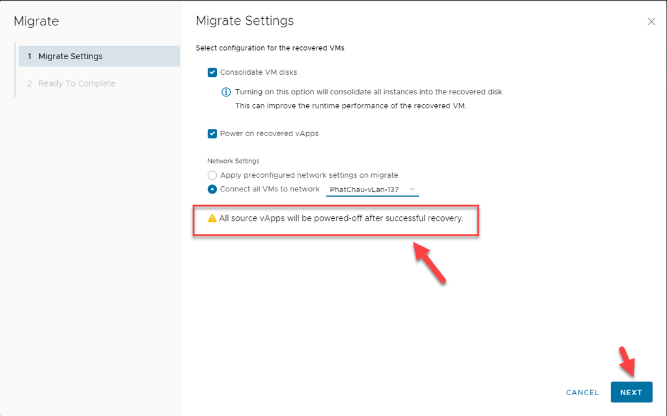667x416 pixels.
Task: Expand the network list using the chevron arrow
Action: (x=412, y=189)
